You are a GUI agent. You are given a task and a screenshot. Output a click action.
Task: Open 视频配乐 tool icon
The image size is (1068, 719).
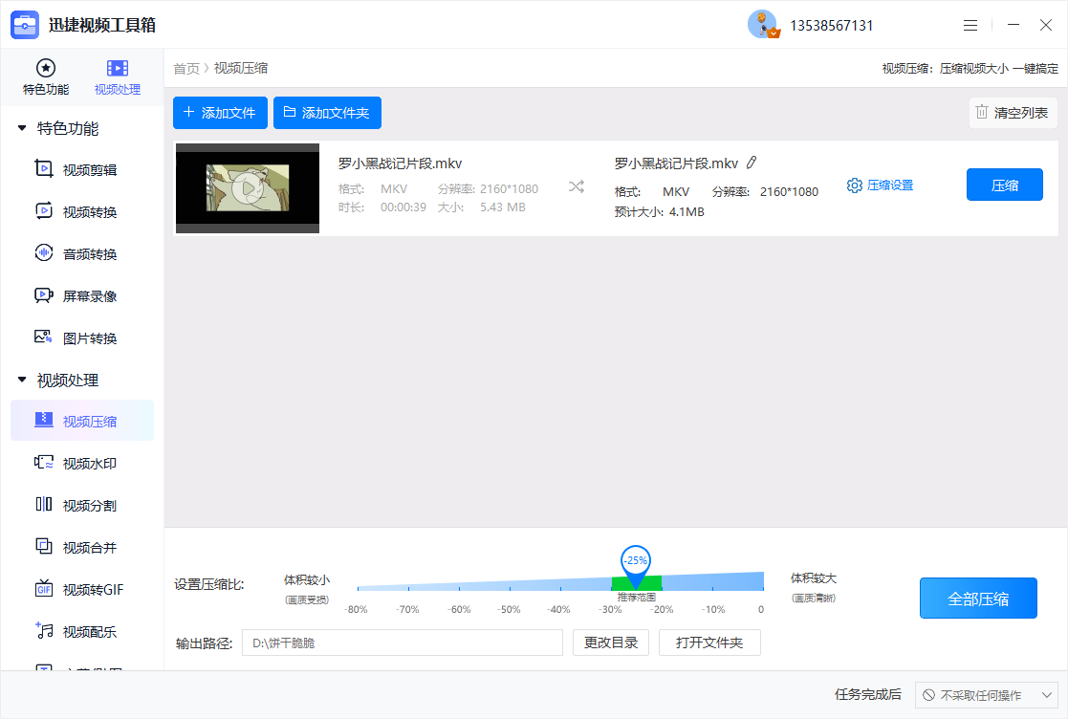[x=44, y=631]
